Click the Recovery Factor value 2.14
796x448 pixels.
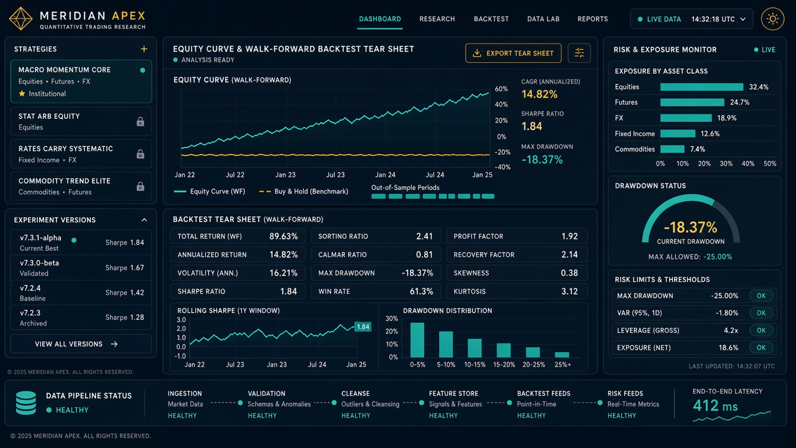pyautogui.click(x=570, y=254)
